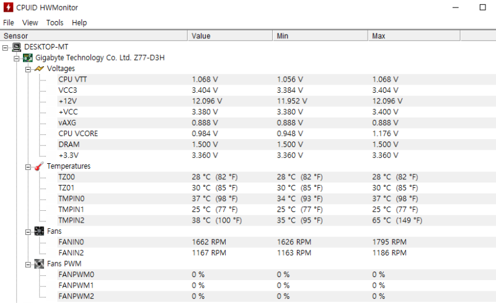
Task: Click the Temperatures thermometer icon
Action: [39, 166]
